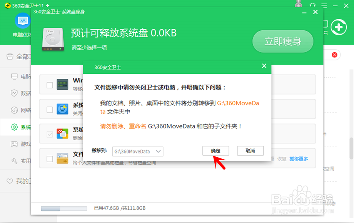Click the white round plus icon at top right

(x=339, y=27)
